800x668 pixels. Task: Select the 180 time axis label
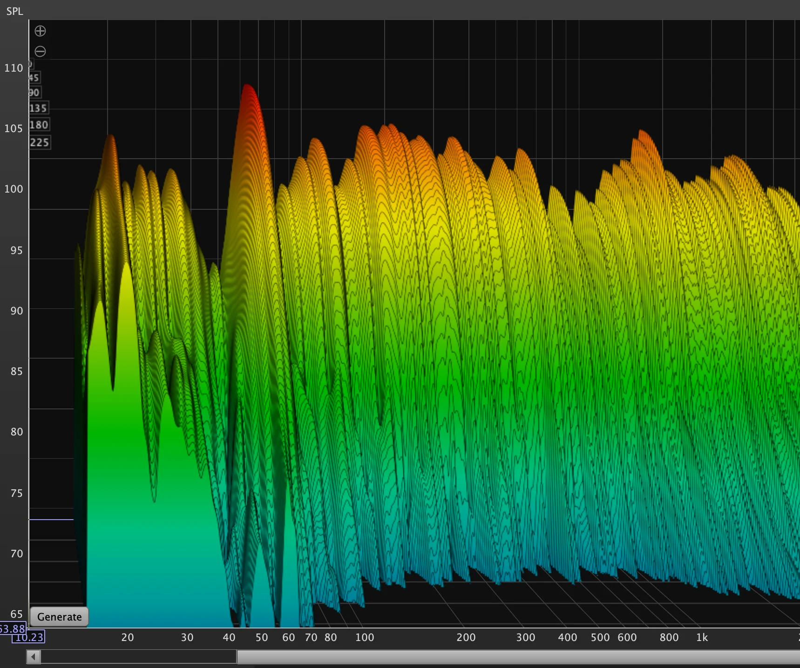(39, 125)
